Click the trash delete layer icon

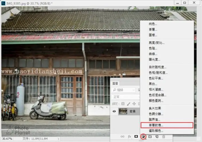coord(164,137)
